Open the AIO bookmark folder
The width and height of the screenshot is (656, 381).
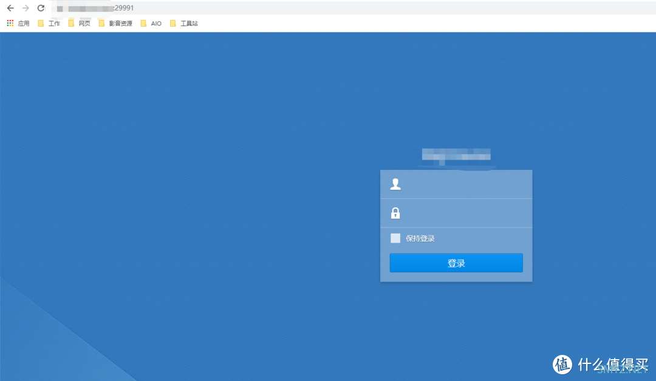[x=151, y=24]
